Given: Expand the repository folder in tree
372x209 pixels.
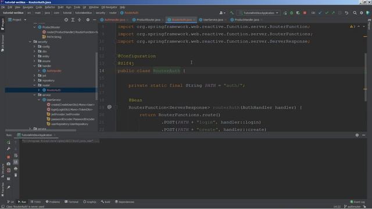Looking at the screenshot, I should point(35,80).
